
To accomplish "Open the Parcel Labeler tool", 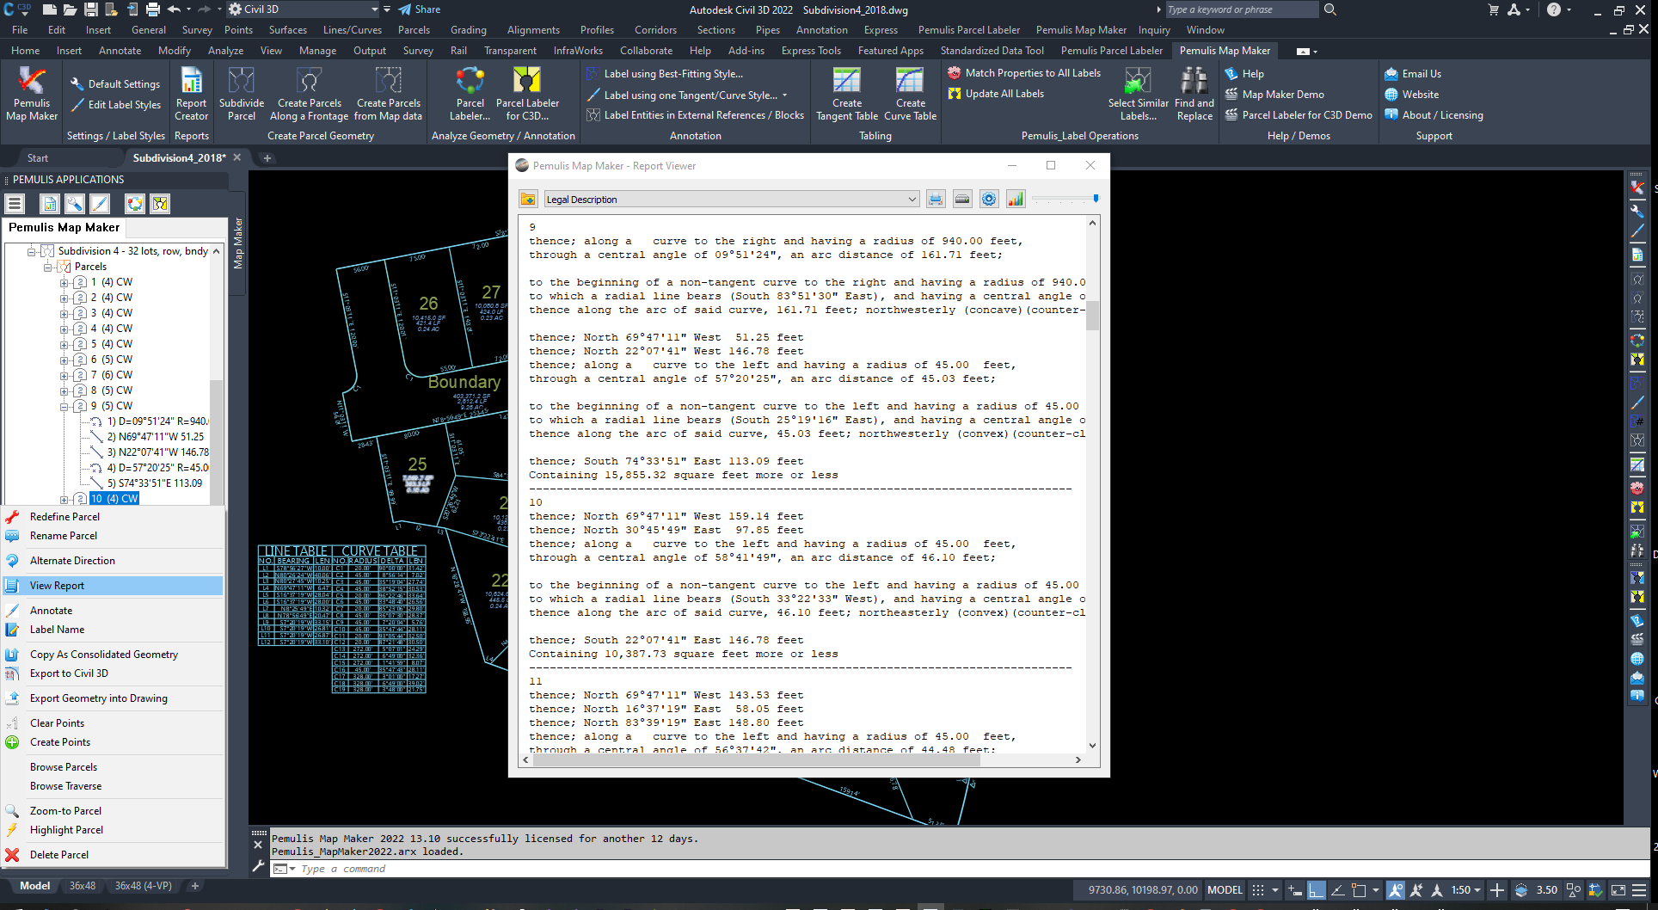I will point(470,94).
